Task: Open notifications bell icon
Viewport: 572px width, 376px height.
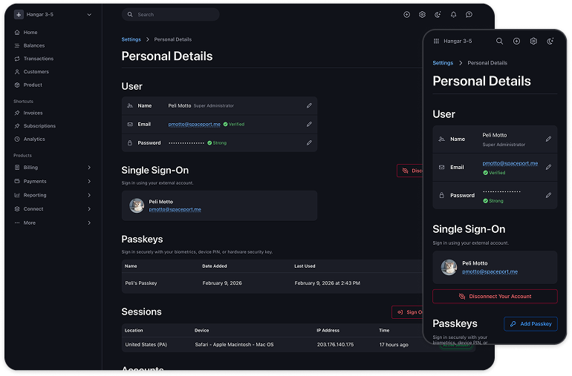Action: [453, 15]
